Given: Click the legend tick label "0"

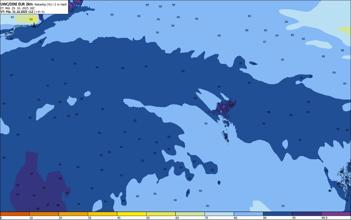Looking at the screenshot, I should click(x=1, y=218).
